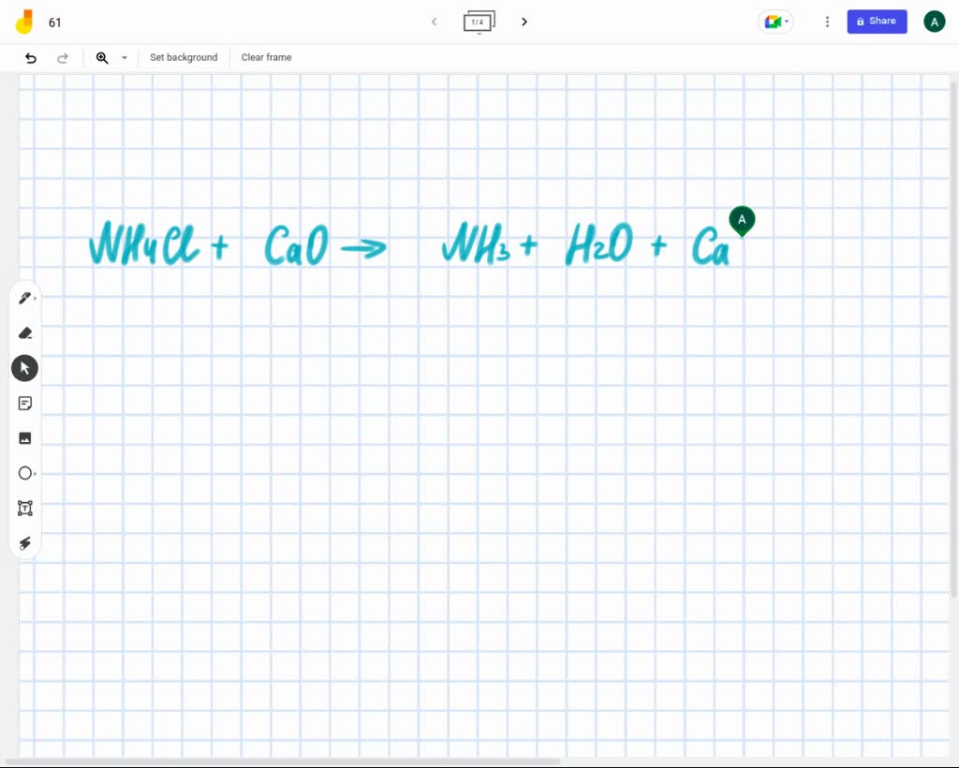Add a text box

point(24,508)
